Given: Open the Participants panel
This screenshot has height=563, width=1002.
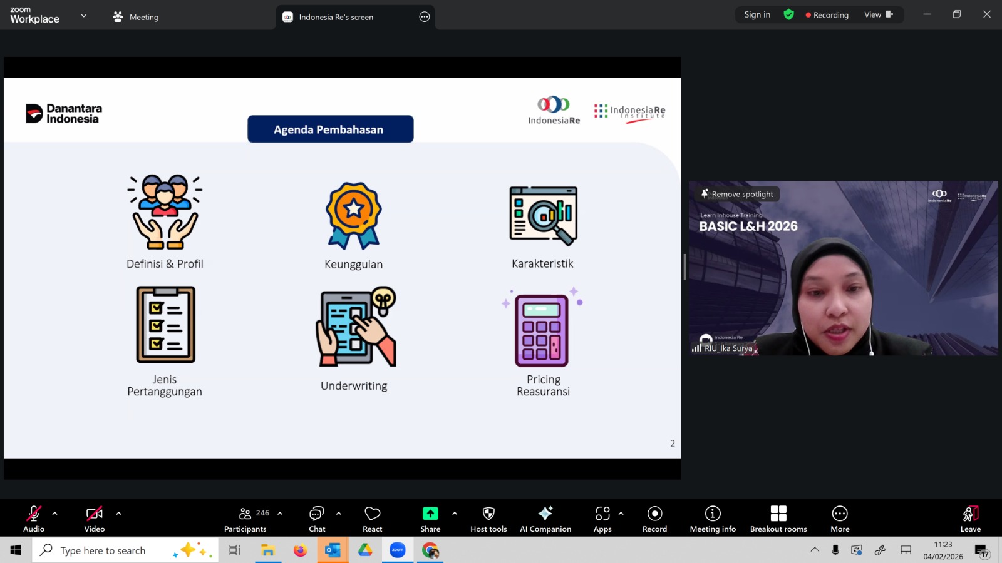Looking at the screenshot, I should (245, 519).
